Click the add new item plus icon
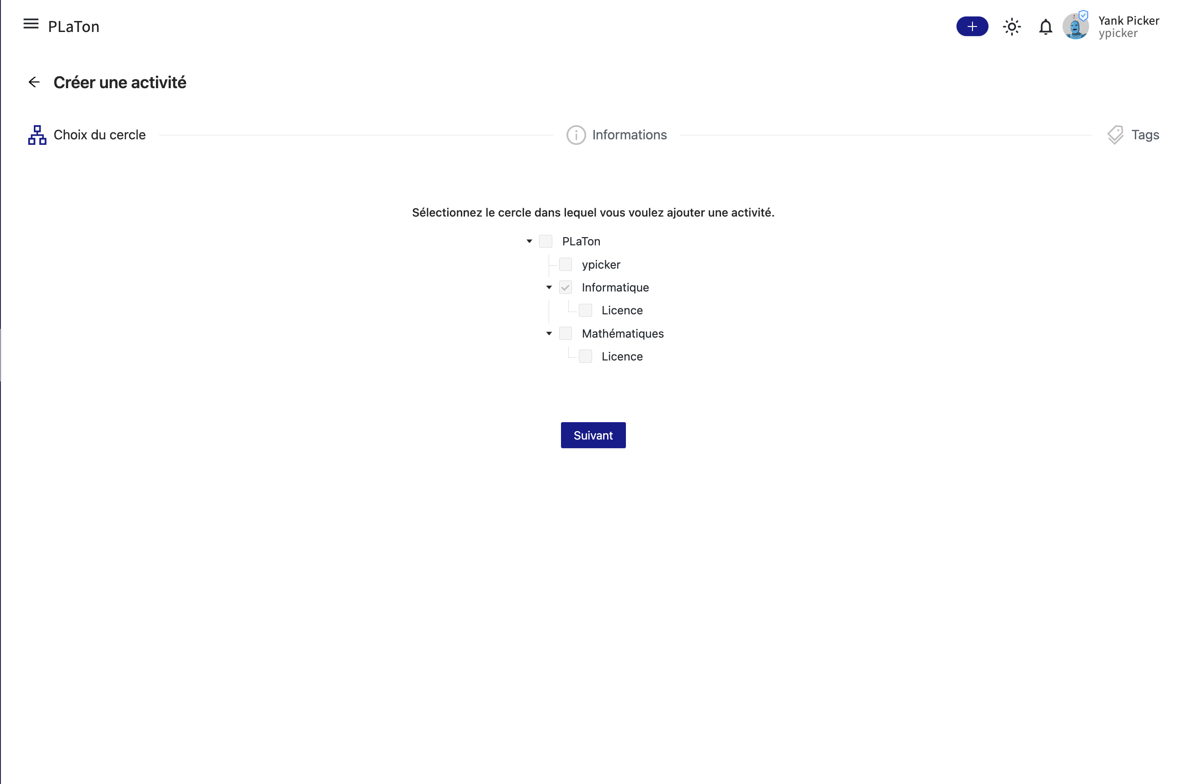 tap(972, 26)
